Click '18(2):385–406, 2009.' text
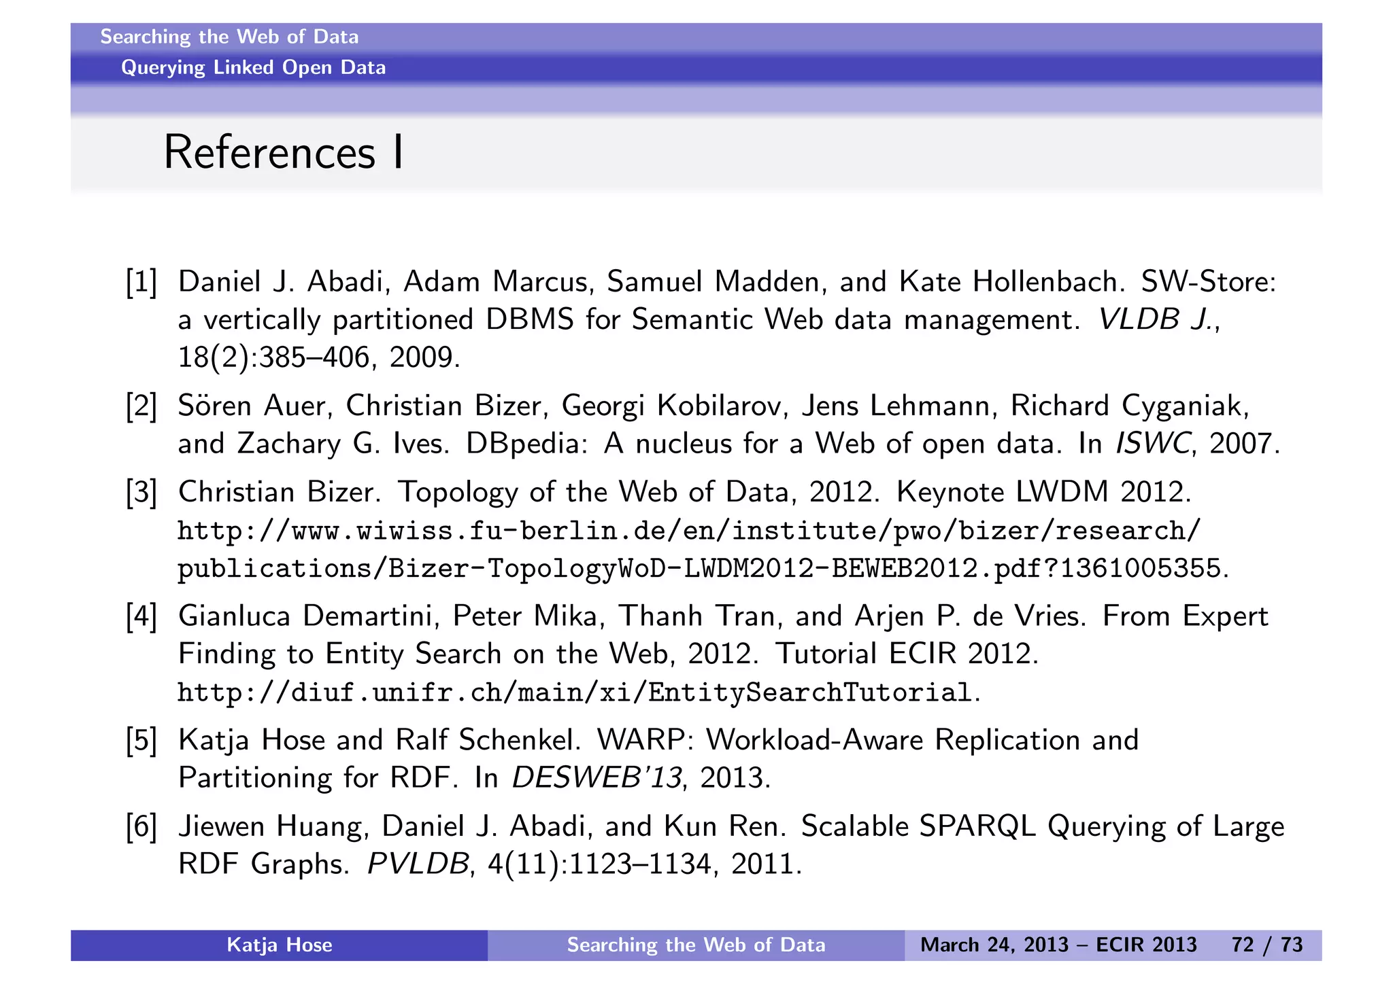1393x984 pixels. pos(319,357)
